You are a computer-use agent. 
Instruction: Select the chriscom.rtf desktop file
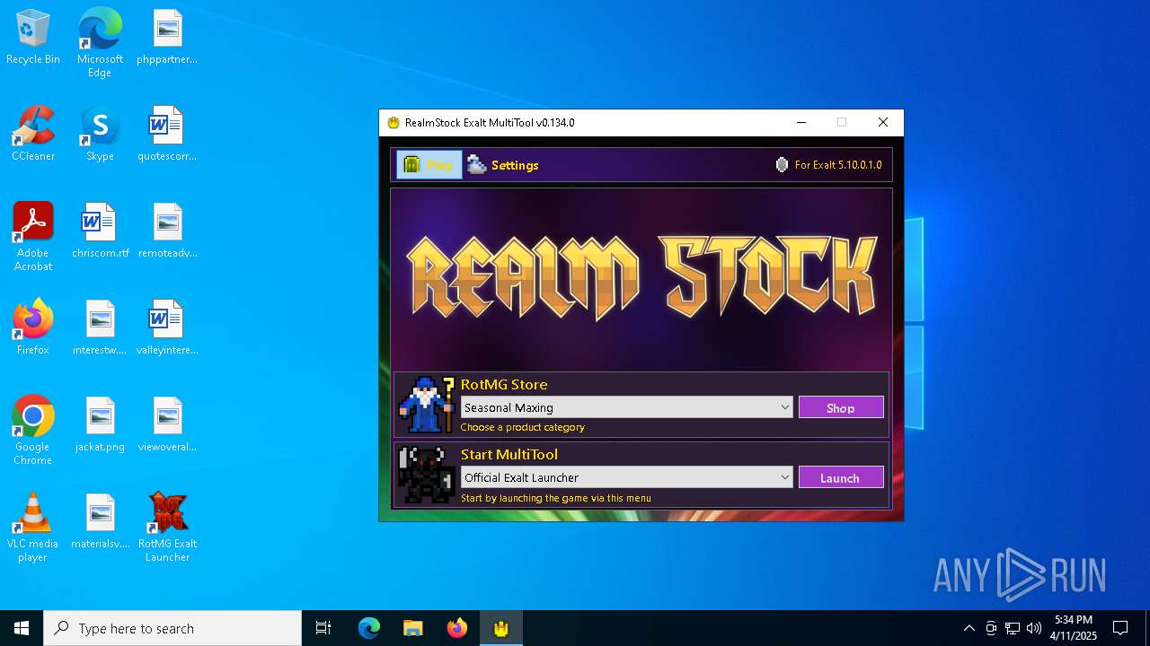[100, 231]
